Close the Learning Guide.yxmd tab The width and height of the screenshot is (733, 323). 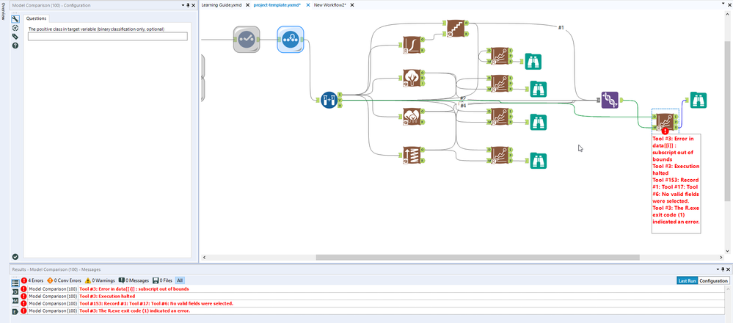[x=247, y=5]
